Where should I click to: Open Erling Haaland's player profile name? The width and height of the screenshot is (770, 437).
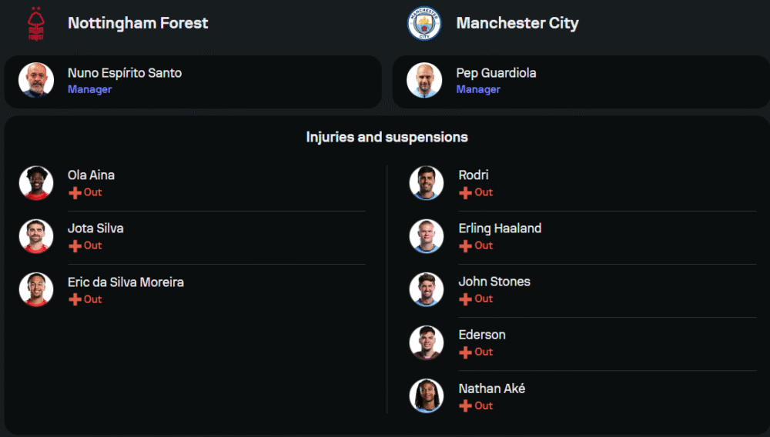pos(500,229)
